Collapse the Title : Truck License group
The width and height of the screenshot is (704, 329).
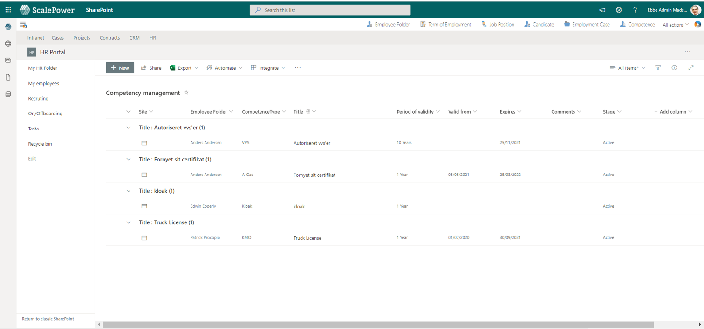click(x=129, y=222)
